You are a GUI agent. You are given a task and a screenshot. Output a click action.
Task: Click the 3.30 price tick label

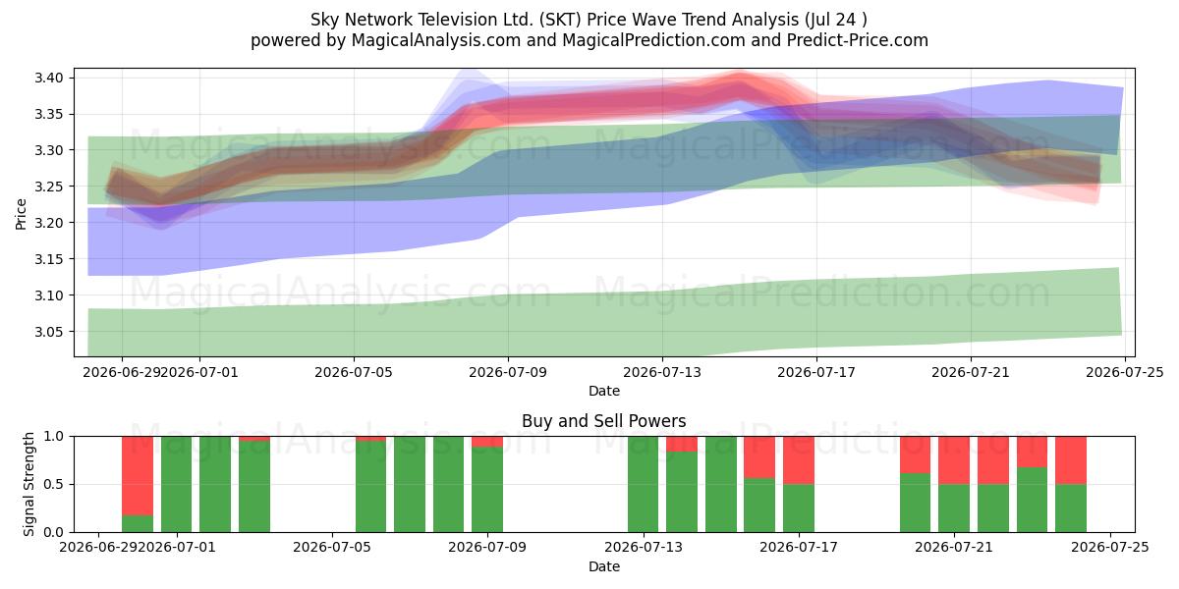pyautogui.click(x=49, y=150)
